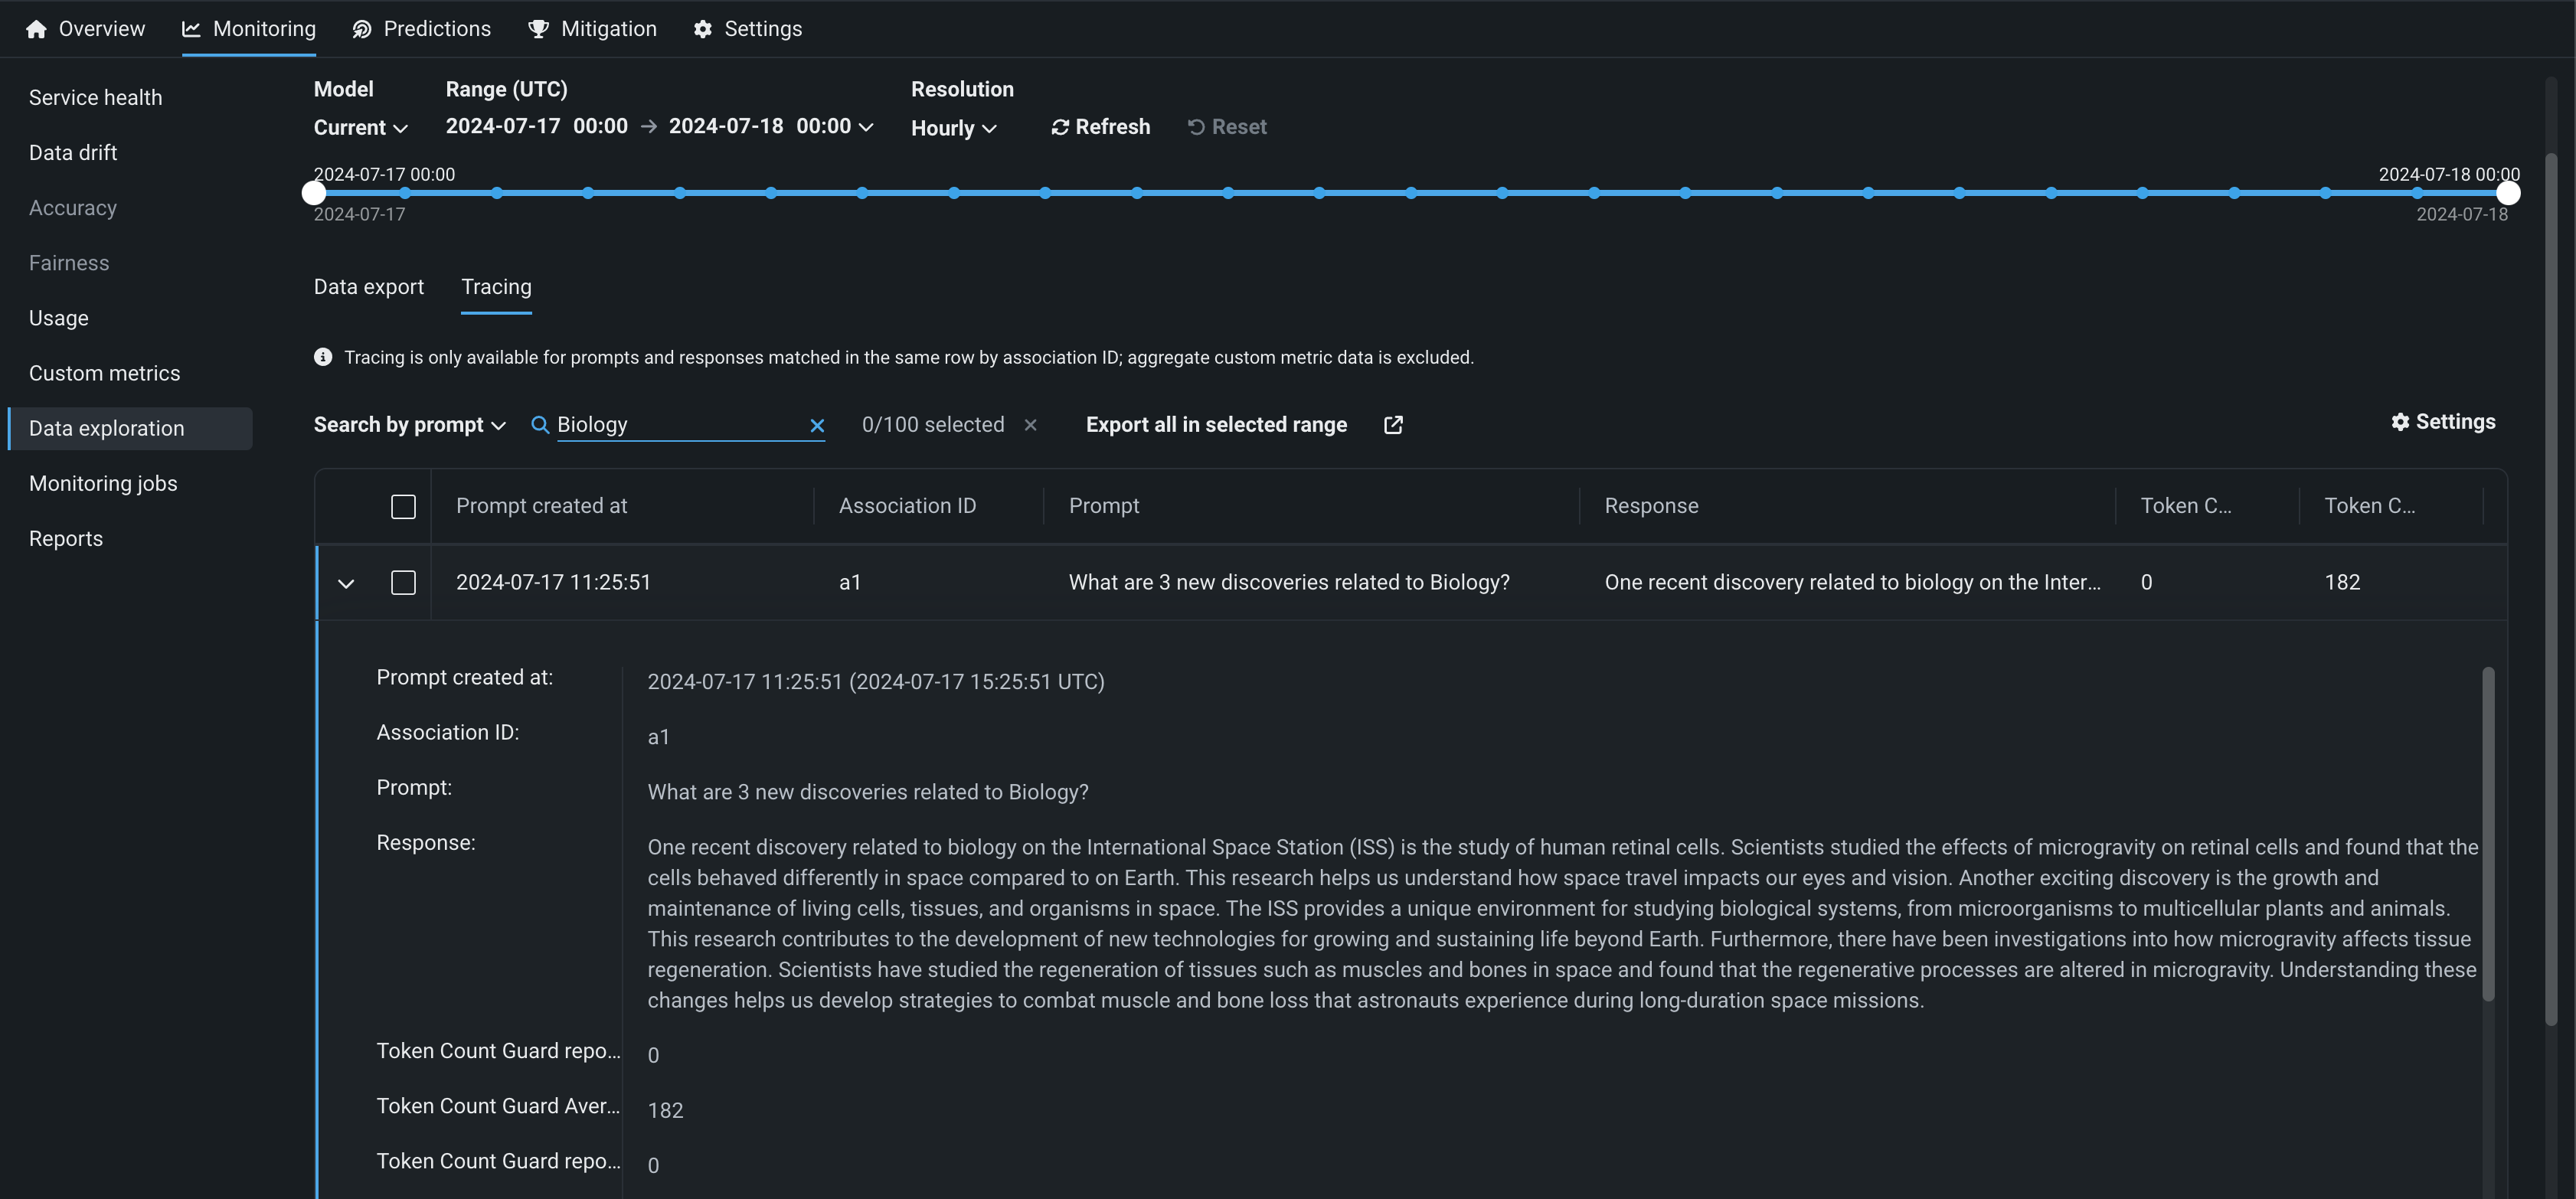This screenshot has height=1199, width=2576.
Task: Click the export external-link icon
Action: [x=1393, y=425]
